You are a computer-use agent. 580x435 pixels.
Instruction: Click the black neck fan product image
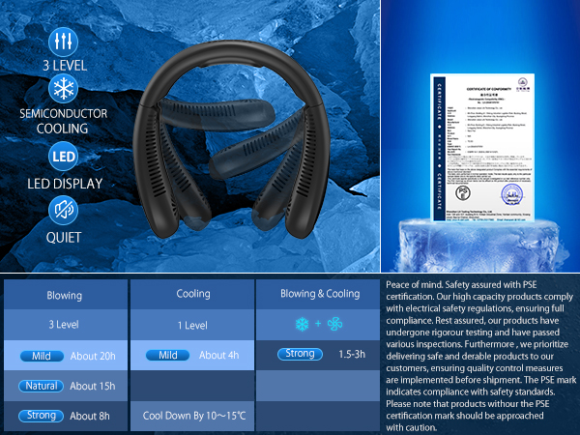pyautogui.click(x=231, y=138)
